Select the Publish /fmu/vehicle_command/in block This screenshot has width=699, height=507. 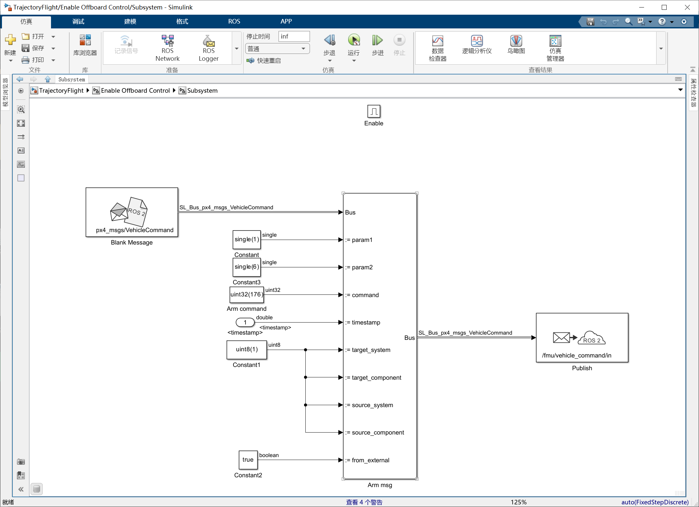coord(582,338)
